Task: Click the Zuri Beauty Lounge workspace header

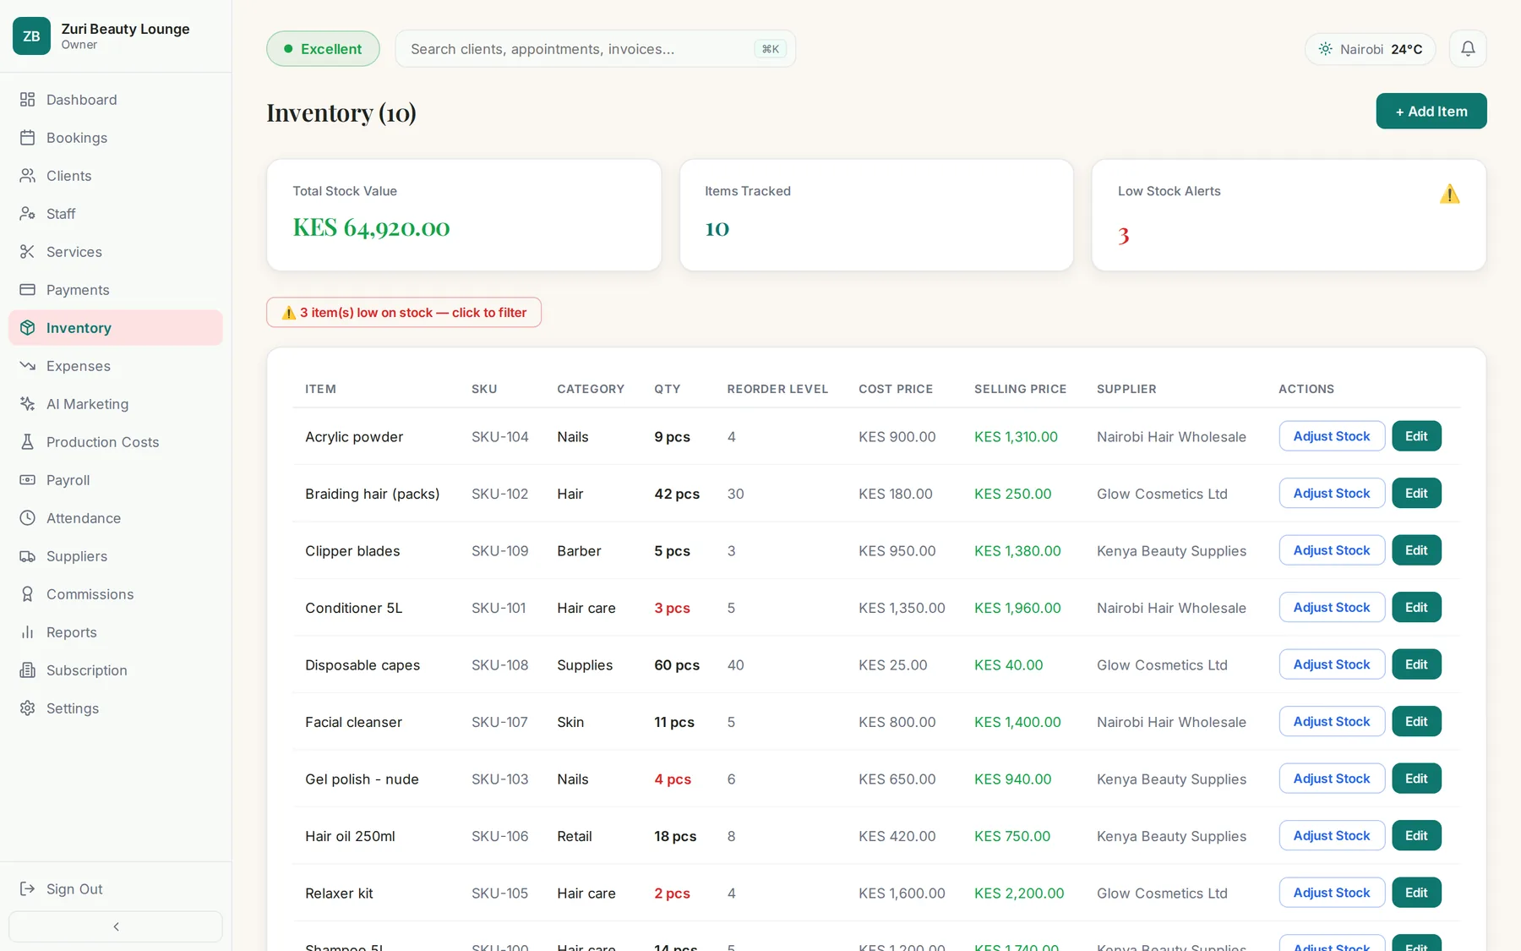Action: (x=116, y=36)
